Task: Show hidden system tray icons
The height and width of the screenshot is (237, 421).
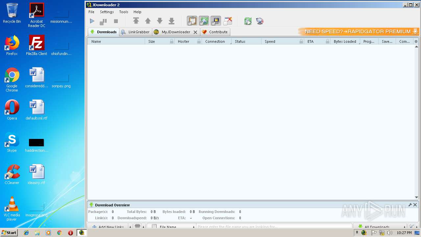Action: pyautogui.click(x=357, y=233)
